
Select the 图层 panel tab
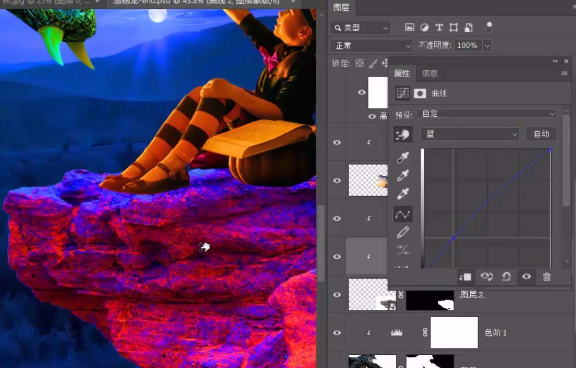click(341, 7)
